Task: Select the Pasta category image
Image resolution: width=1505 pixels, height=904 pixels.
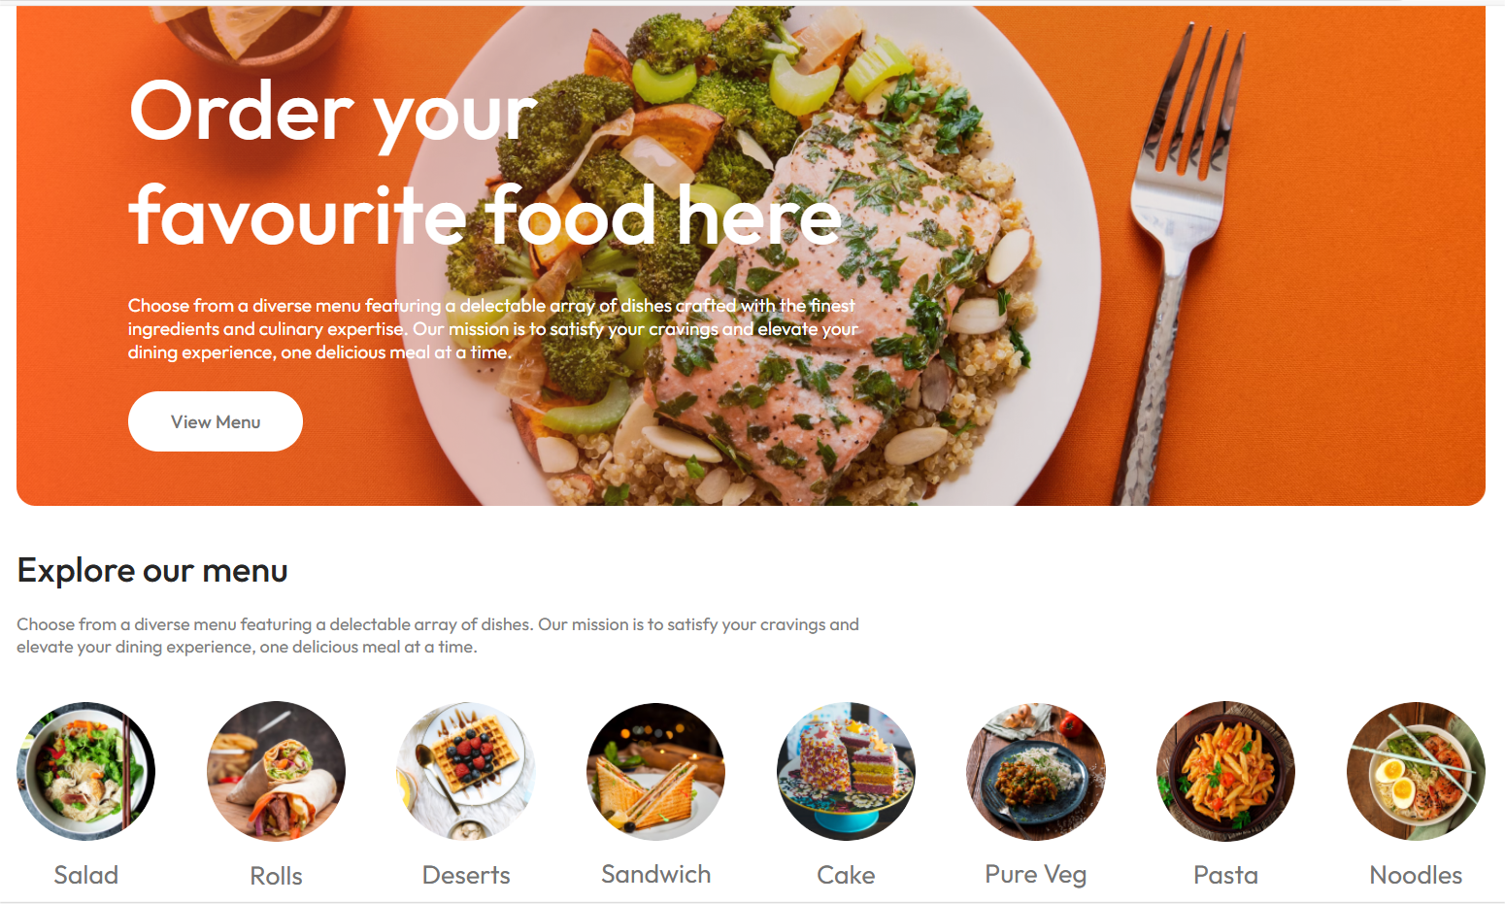Action: tap(1226, 771)
